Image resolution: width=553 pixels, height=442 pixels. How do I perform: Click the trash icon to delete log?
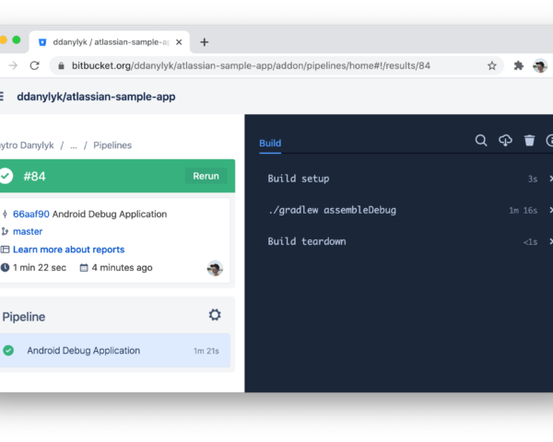529,141
